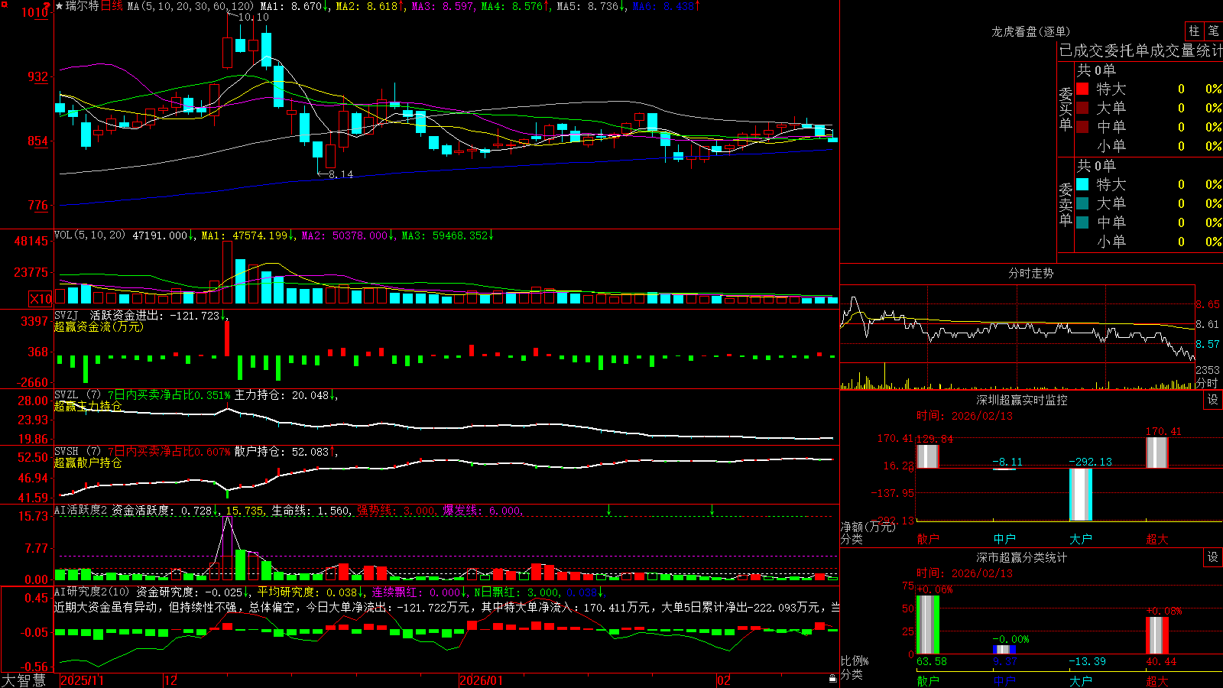
Task: Click the VOL(5,10,20) indicator label
Action: point(90,235)
